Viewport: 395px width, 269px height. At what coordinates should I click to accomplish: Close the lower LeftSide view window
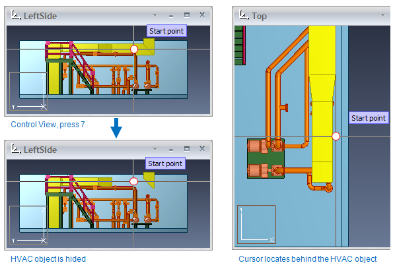[x=202, y=149]
